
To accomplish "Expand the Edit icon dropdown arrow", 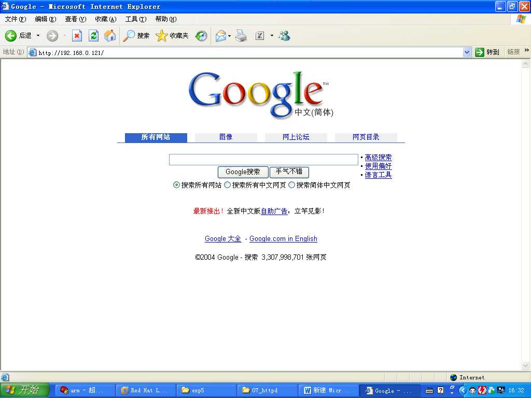I will tap(272, 36).
